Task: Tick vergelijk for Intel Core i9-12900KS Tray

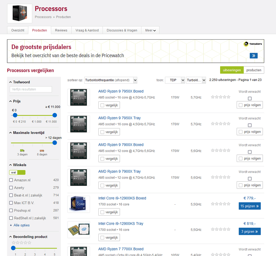Action: pos(109,237)
